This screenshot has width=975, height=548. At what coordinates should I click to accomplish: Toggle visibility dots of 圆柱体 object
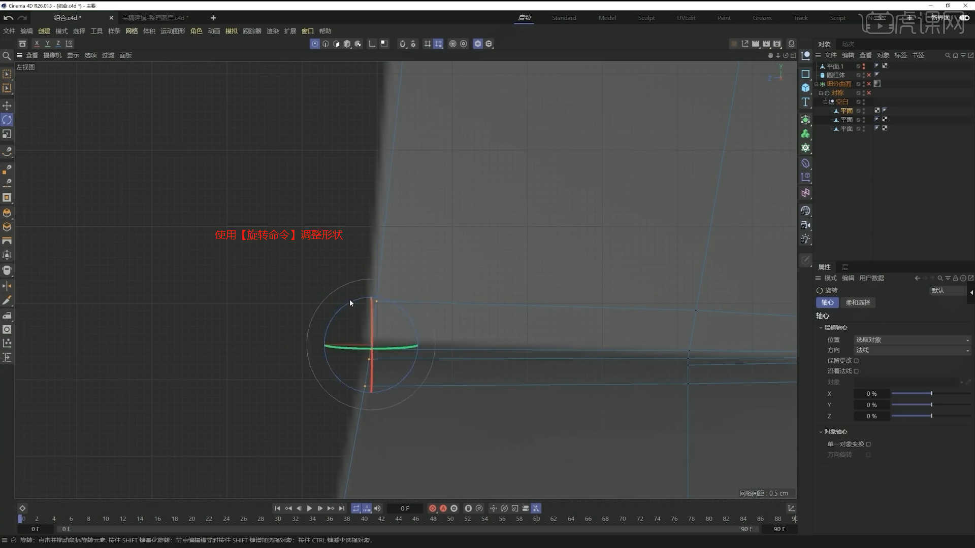pos(864,75)
